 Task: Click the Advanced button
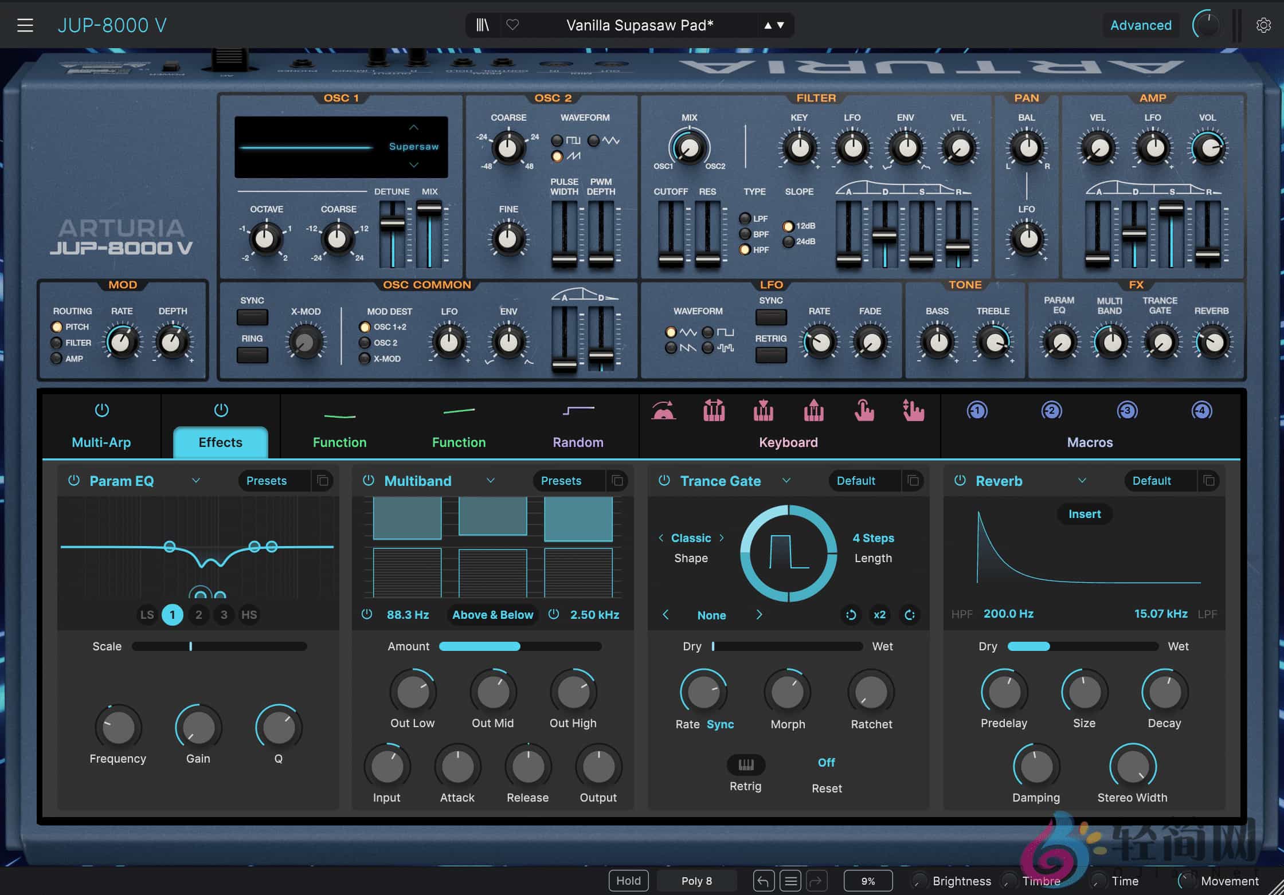tap(1141, 25)
